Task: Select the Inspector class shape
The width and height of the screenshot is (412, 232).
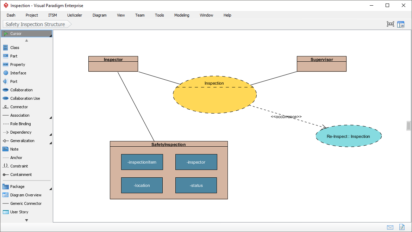Action: [113, 64]
